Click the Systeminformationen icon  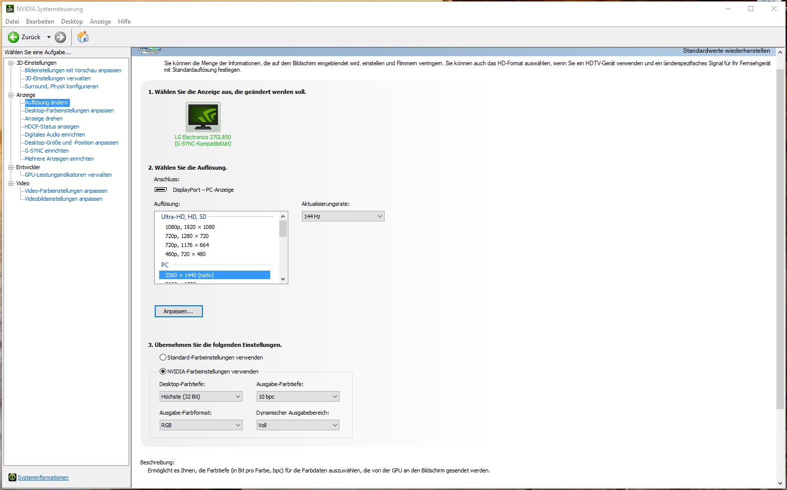pyautogui.click(x=13, y=477)
